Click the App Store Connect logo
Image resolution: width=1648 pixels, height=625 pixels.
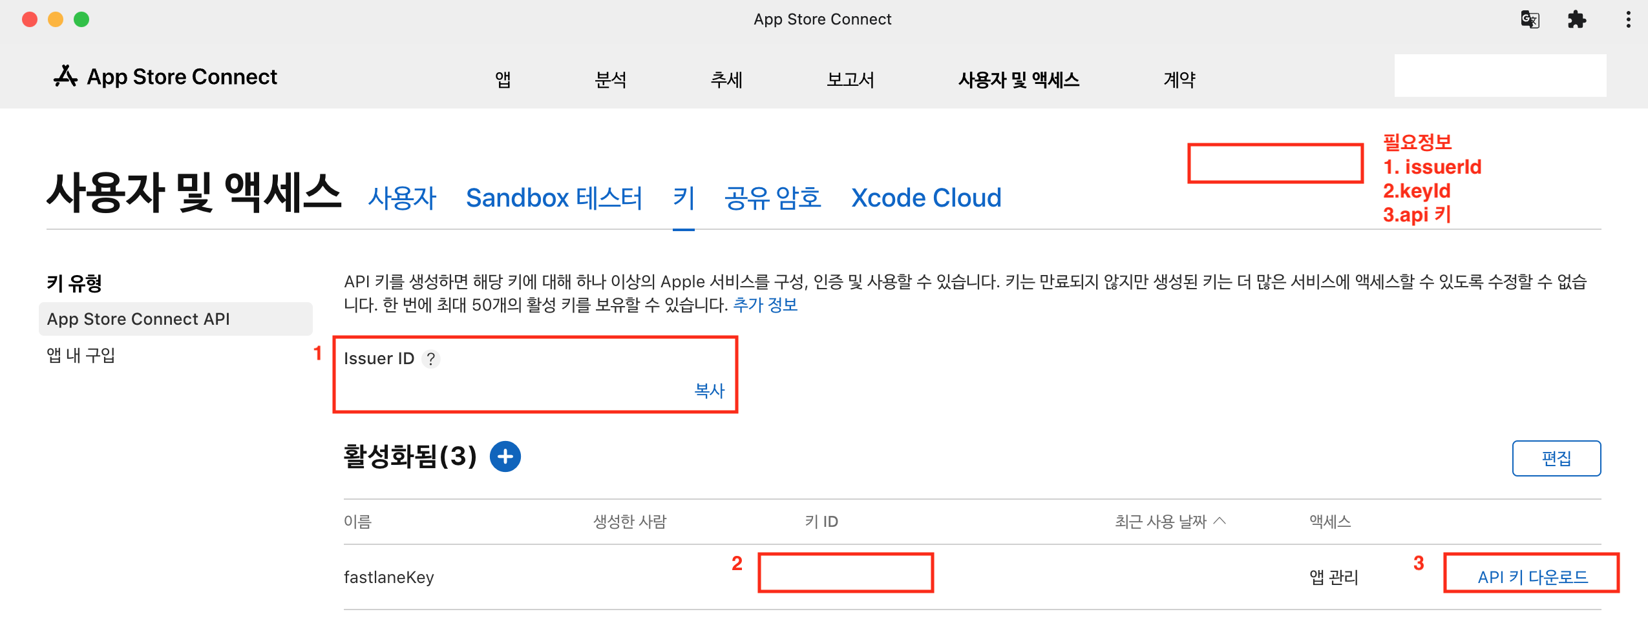tap(165, 77)
